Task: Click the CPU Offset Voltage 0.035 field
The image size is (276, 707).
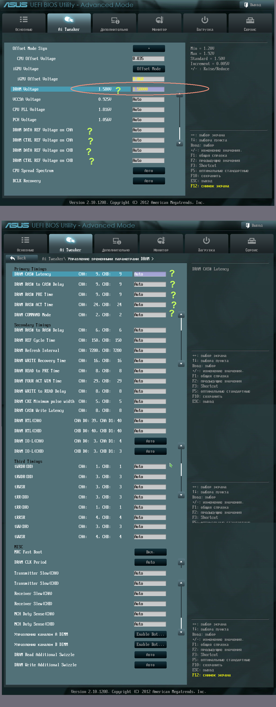Action: click(x=148, y=58)
